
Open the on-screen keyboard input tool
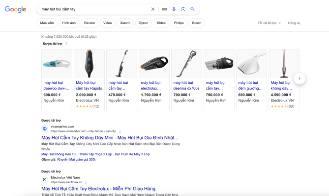point(164,9)
